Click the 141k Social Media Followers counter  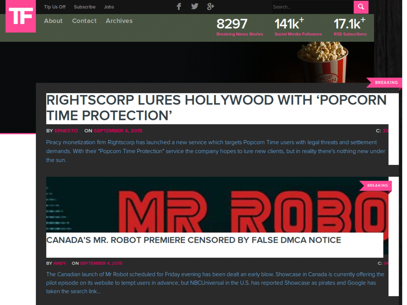click(x=298, y=27)
